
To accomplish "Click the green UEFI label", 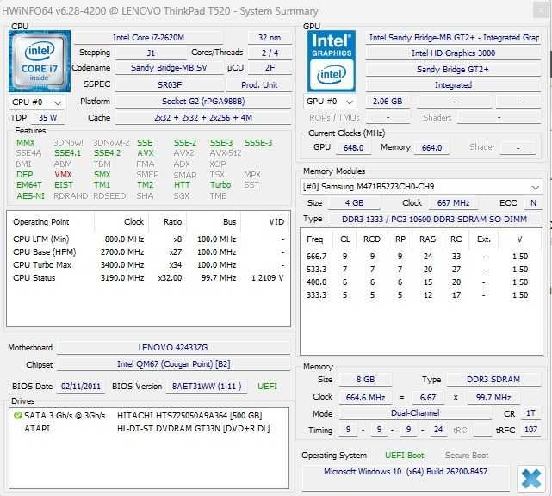I will pos(267,386).
